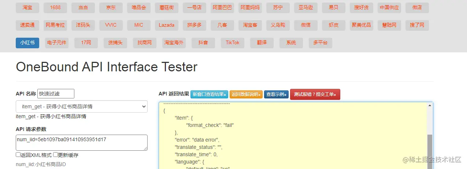467x169 pixels.
Task: Select the 洋码头 tab
Action: [x=83, y=25]
